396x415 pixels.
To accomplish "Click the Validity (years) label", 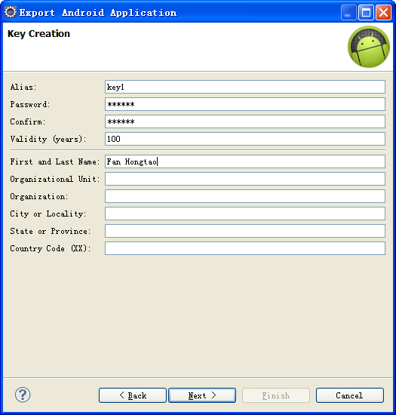I will tap(48, 140).
